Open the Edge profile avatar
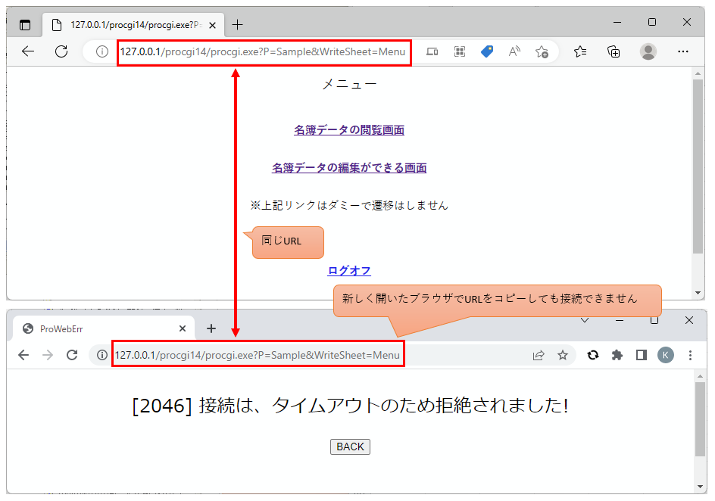 pyautogui.click(x=648, y=51)
